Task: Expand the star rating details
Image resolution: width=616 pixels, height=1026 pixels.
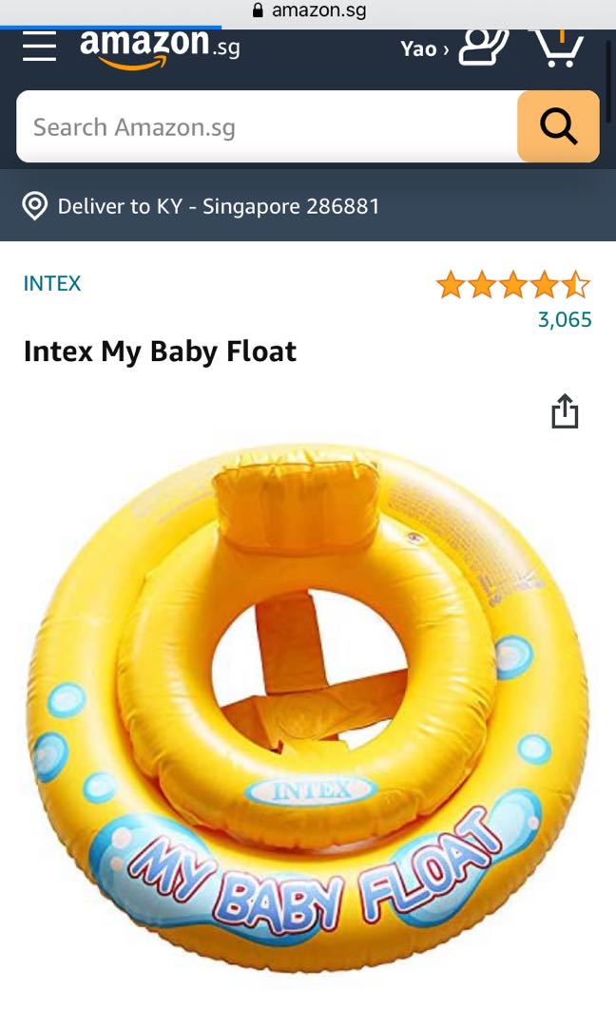Action: pyautogui.click(x=513, y=285)
